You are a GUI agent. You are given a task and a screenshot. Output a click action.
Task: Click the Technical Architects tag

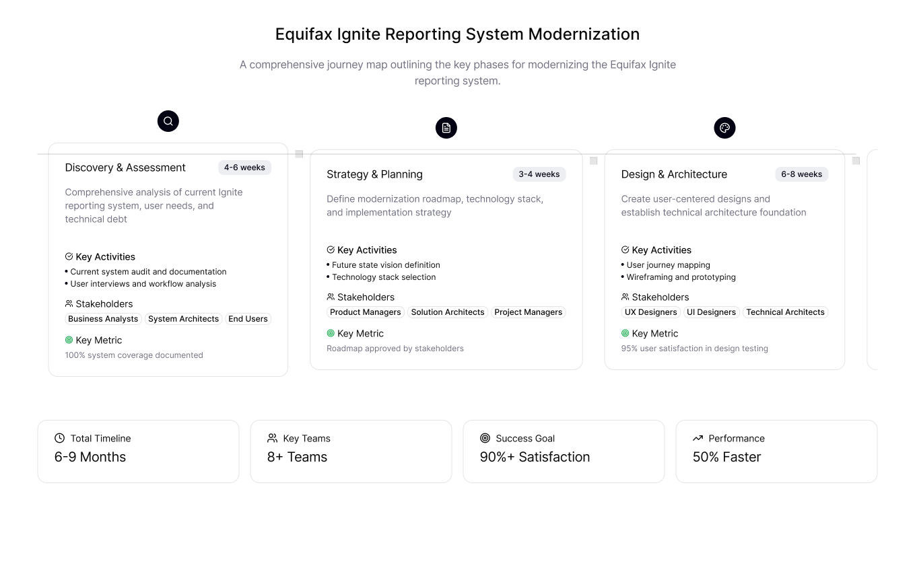point(785,312)
